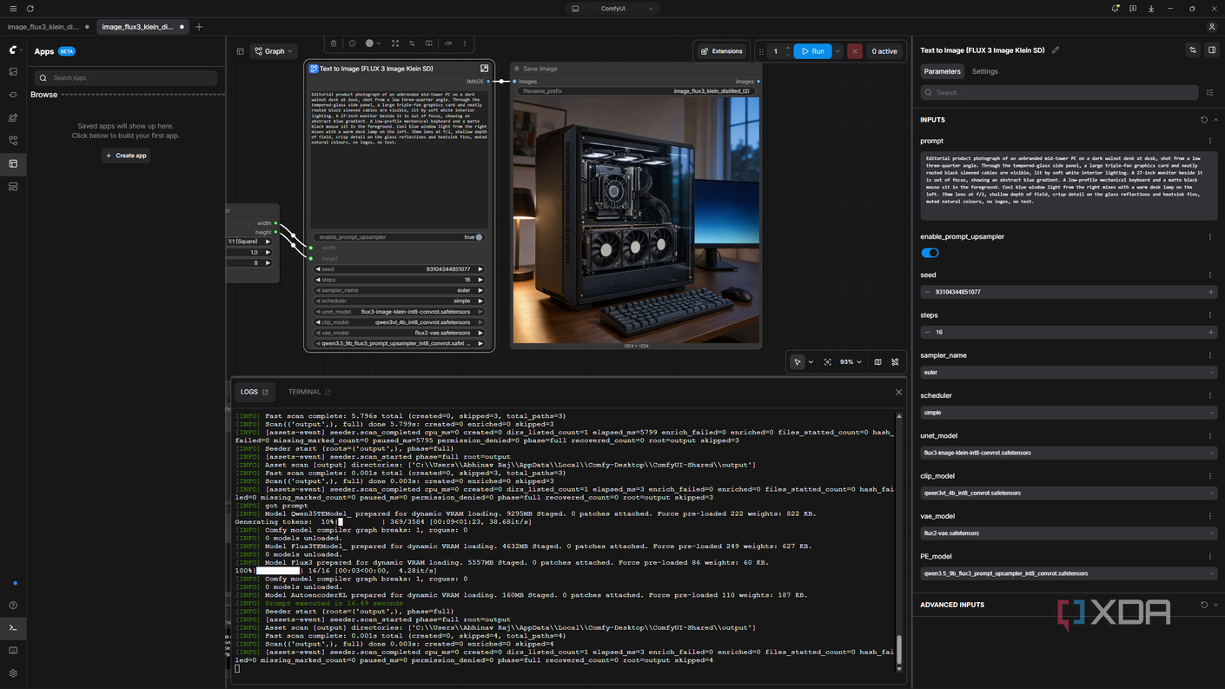Open the Apps panel in left sidebar
The image size is (1225, 689).
pyautogui.click(x=13, y=163)
